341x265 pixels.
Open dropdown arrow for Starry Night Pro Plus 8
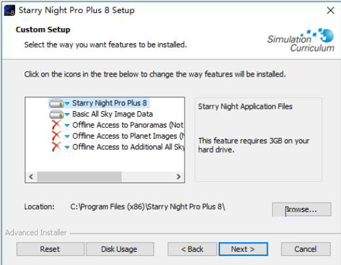point(67,103)
